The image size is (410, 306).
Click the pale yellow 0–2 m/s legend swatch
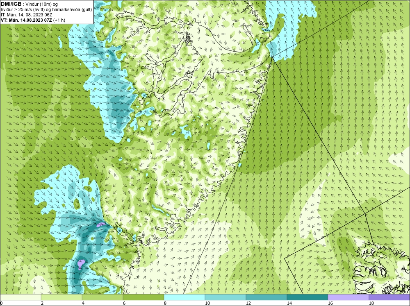click(x=20, y=297)
